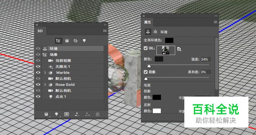Hide the 无限光 1 light

(38, 67)
